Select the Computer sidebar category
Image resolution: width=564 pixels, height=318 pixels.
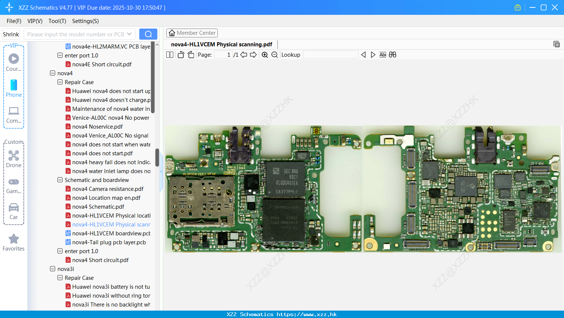coord(14,115)
